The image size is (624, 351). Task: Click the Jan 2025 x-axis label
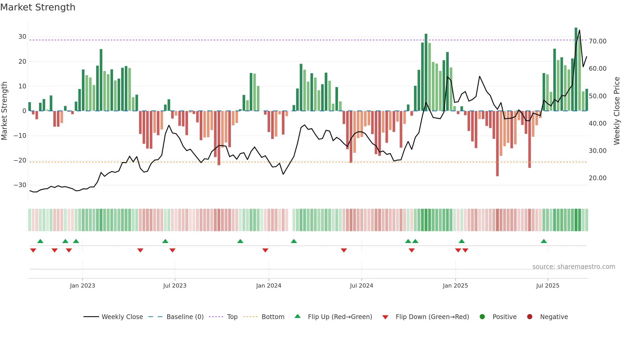[x=455, y=285]
